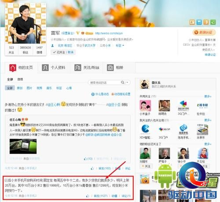220x202 pixels.
Task: Click the search magnifier icon in post search
Action: 122,82
